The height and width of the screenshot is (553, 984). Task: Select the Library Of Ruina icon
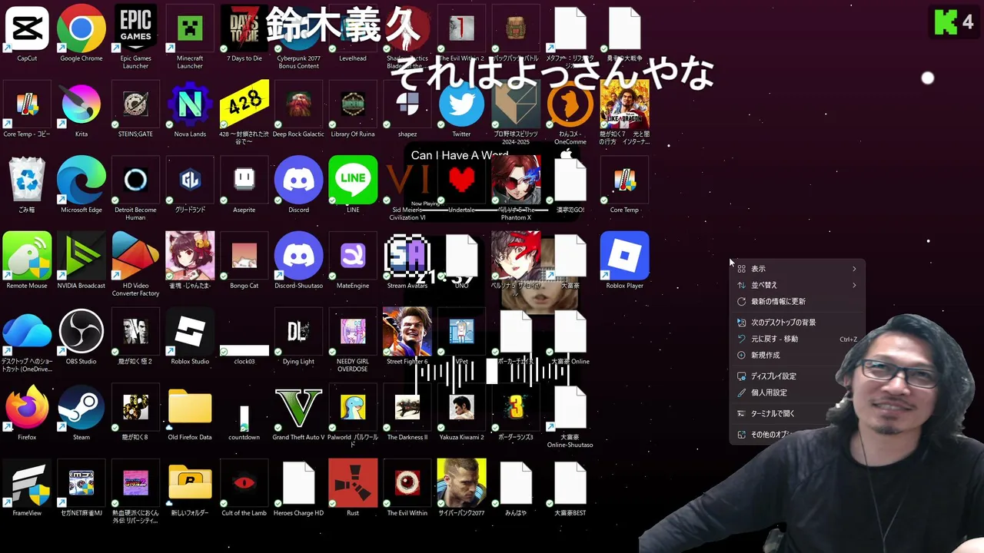pos(353,104)
